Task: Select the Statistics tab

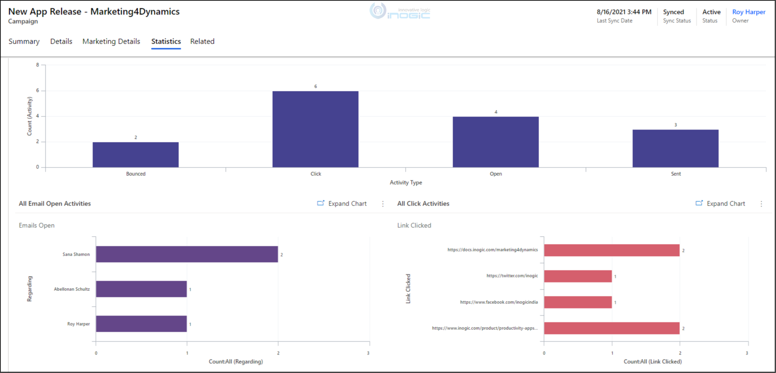Action: (166, 41)
